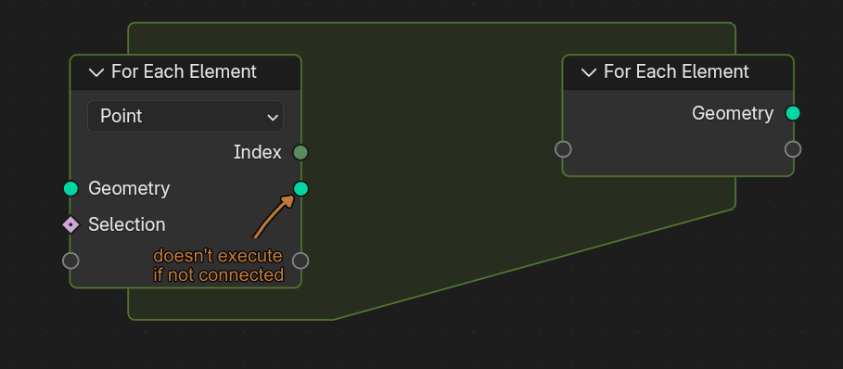Click the Geometry label on the right node
This screenshot has width=843, height=369.
point(733,113)
